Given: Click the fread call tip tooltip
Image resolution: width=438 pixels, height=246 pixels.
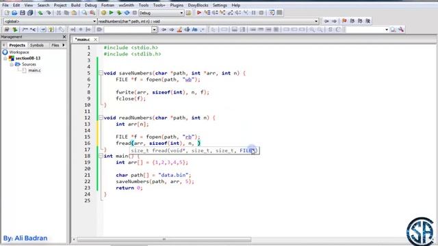Looking at the screenshot, I should [194, 150].
